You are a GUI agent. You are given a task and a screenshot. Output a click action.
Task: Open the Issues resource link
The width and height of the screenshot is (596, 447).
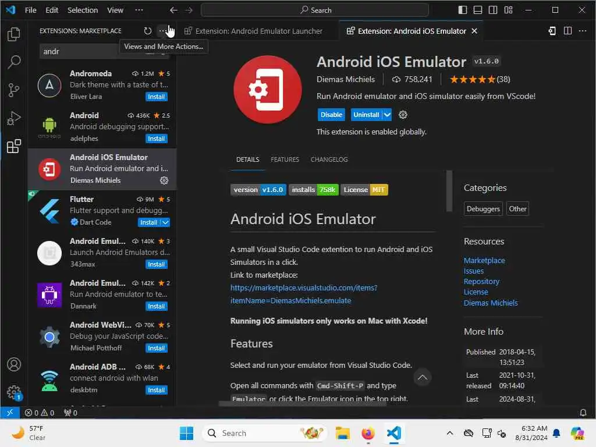pos(474,271)
